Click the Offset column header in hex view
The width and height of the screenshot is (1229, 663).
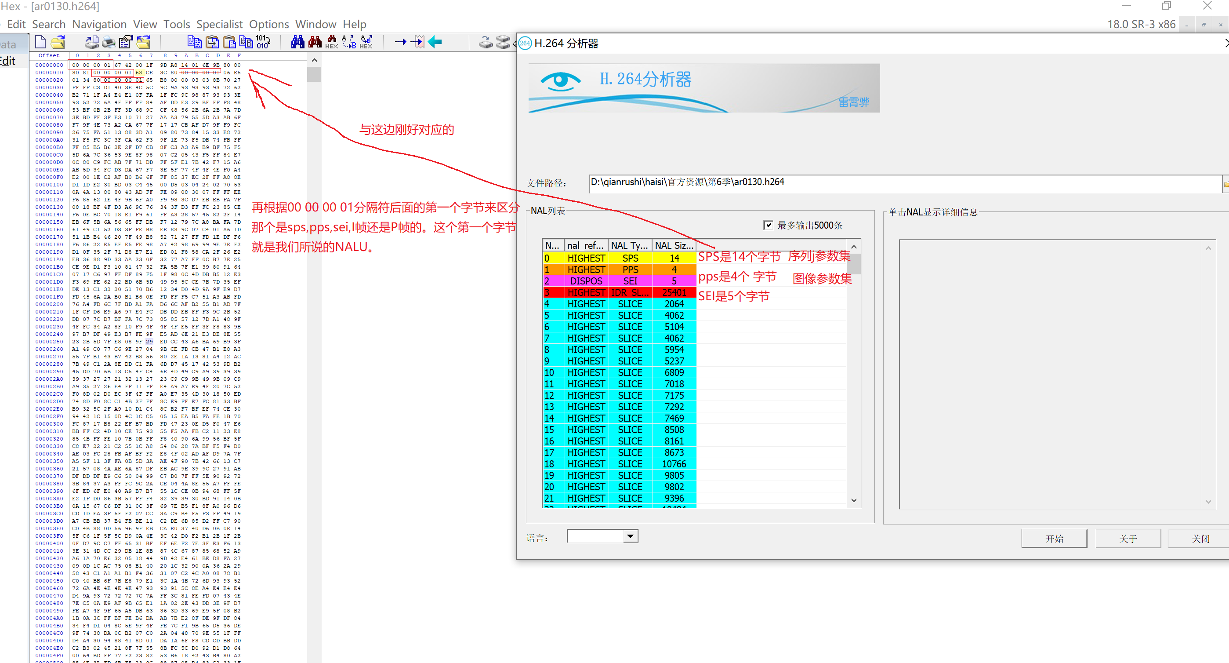click(x=49, y=55)
